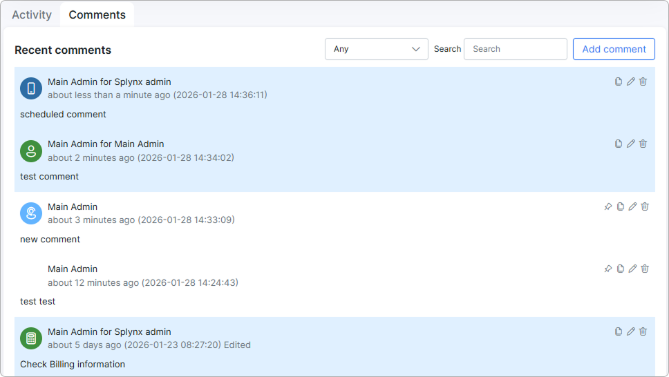
Task: Copy the 'scheduled comment' comment
Action: 619,81
